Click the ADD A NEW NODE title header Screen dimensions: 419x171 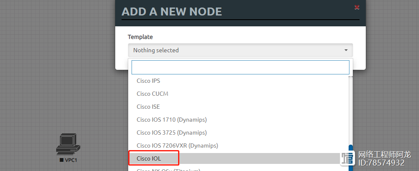(x=172, y=11)
